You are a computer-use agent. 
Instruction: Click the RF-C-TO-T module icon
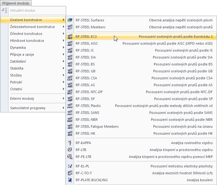tap(70, 173)
